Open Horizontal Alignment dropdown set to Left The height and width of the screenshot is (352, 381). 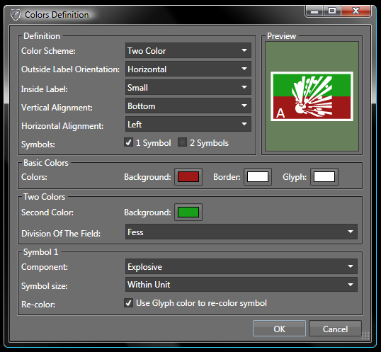click(188, 124)
